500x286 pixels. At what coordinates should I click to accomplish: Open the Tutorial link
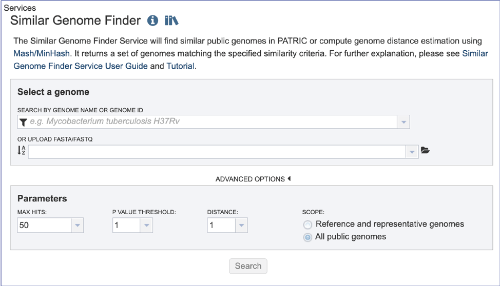181,66
